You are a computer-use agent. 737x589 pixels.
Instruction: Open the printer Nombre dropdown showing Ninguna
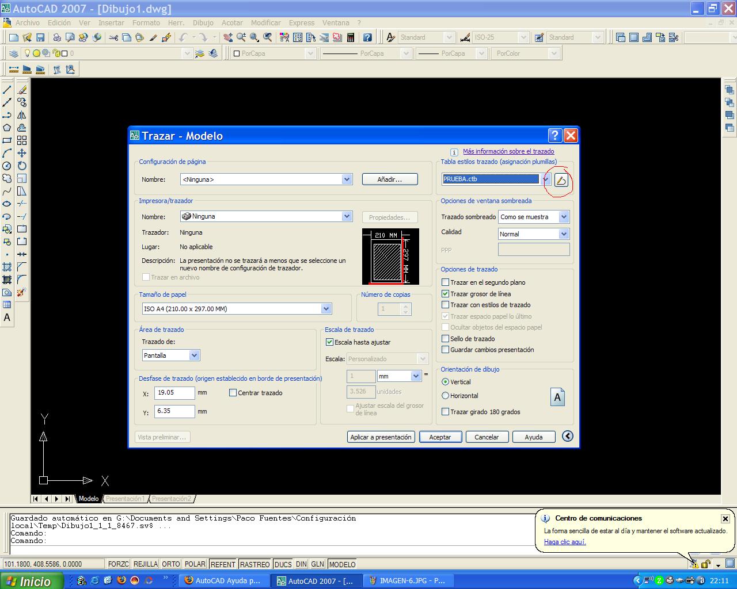[347, 216]
